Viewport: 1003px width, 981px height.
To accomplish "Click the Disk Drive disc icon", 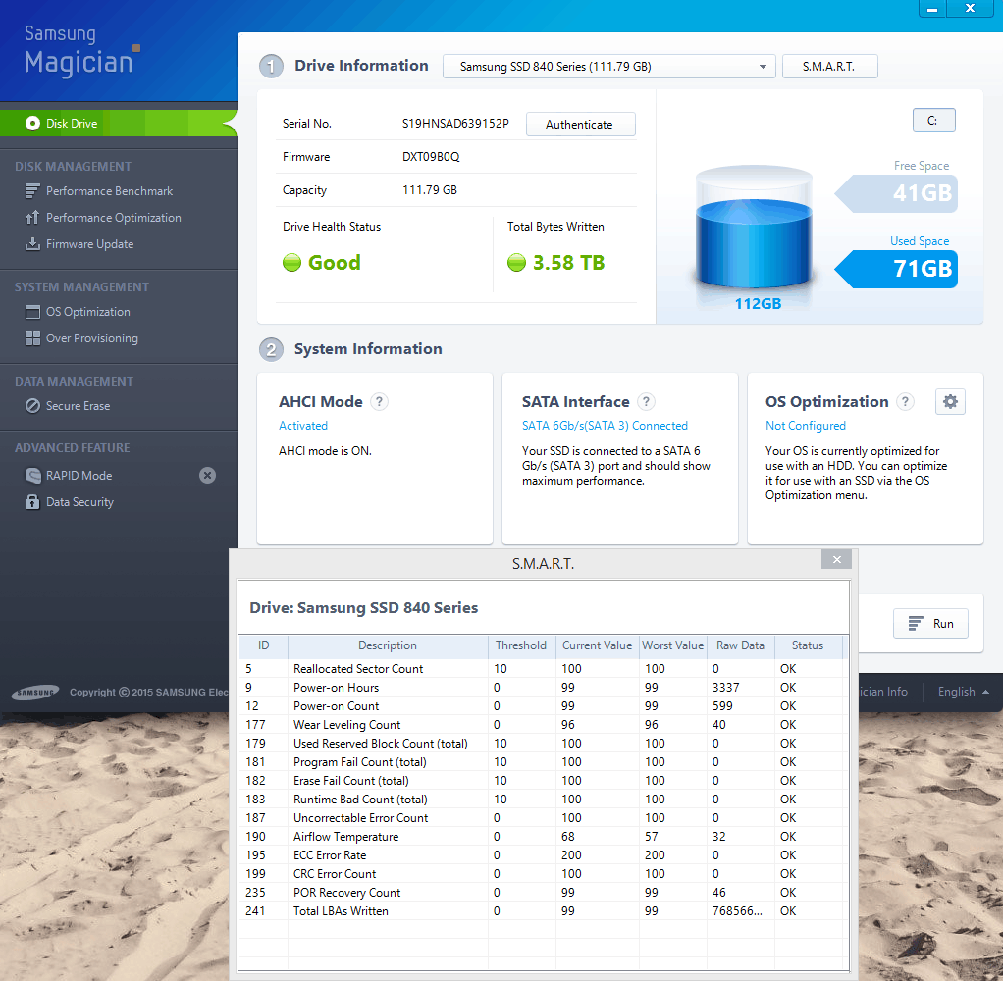I will (x=32, y=124).
